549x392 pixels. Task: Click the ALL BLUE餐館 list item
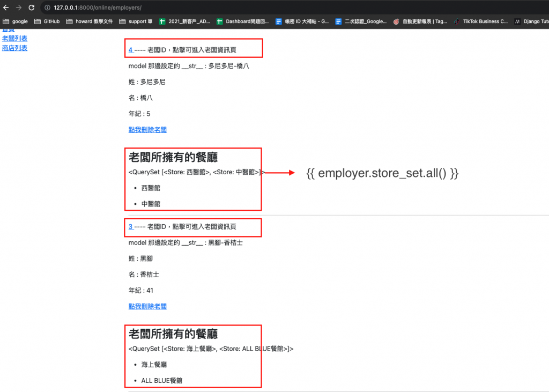point(162,380)
